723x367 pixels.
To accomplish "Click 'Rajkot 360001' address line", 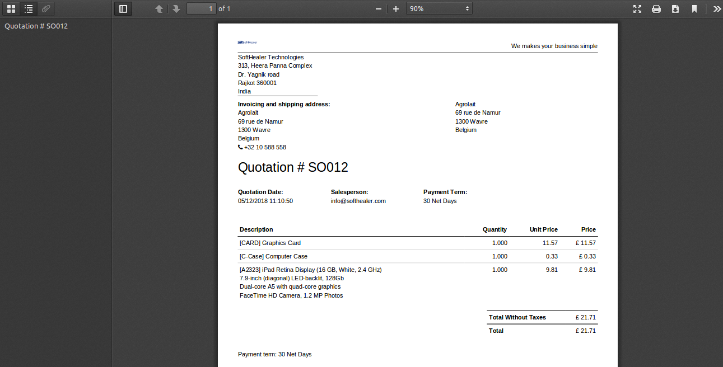I will (x=257, y=83).
